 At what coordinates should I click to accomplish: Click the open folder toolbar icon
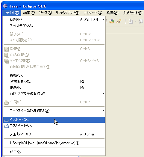tap(112, 21)
